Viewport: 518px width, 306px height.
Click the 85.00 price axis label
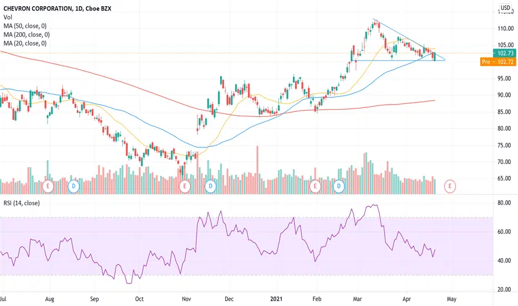504,112
